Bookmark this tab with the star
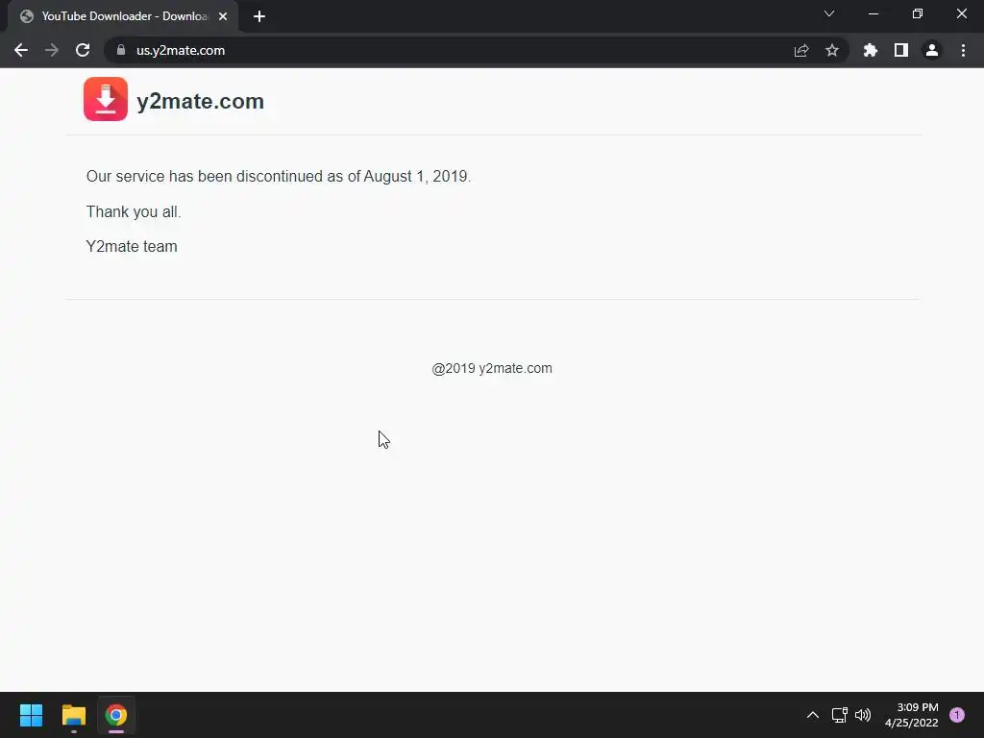Image resolution: width=984 pixels, height=738 pixels. click(x=832, y=50)
